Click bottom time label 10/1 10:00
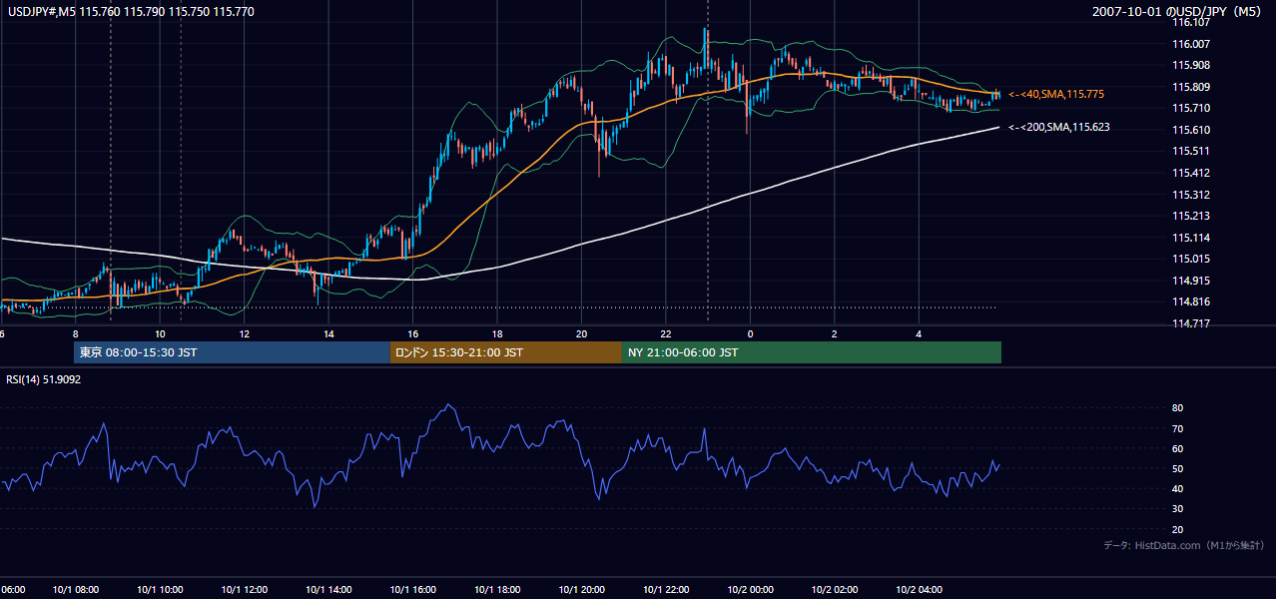Viewport: 1276px width, 599px height. point(160,590)
